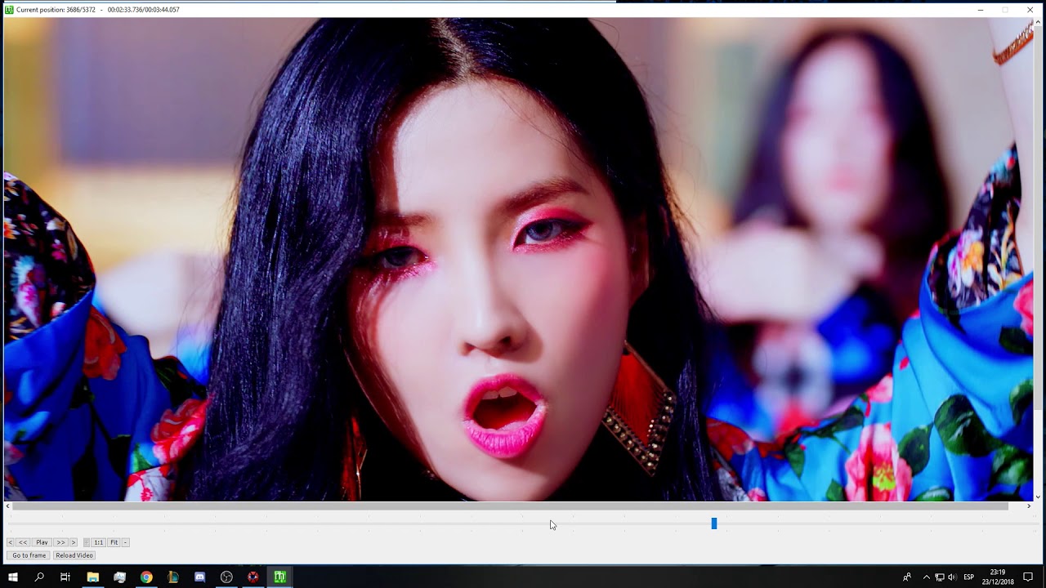Image resolution: width=1046 pixels, height=588 pixels.
Task: Open the monitor app icon next to File Explorer
Action: [x=120, y=577]
